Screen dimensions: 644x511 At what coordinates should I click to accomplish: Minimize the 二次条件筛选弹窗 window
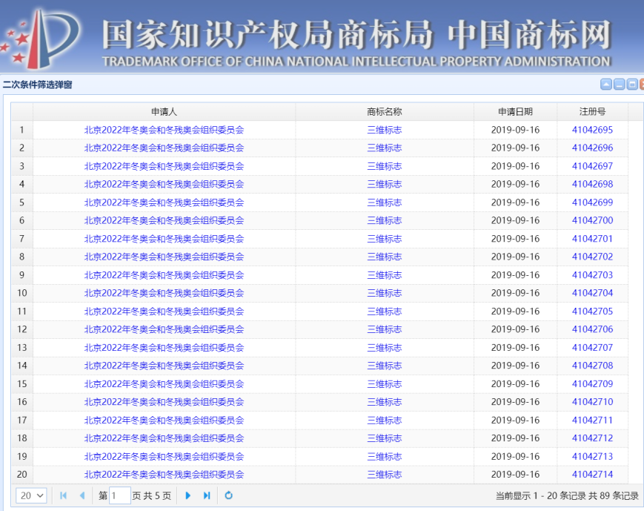620,85
